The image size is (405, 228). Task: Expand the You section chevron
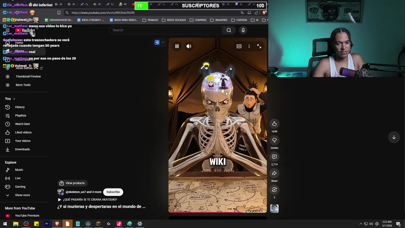point(14,99)
